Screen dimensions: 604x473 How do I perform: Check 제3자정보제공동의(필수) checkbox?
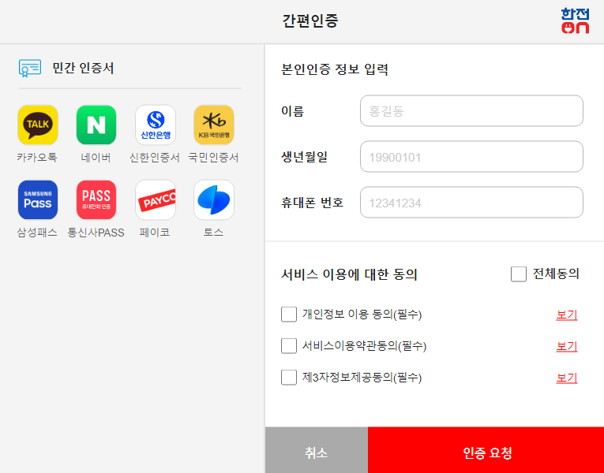point(289,378)
